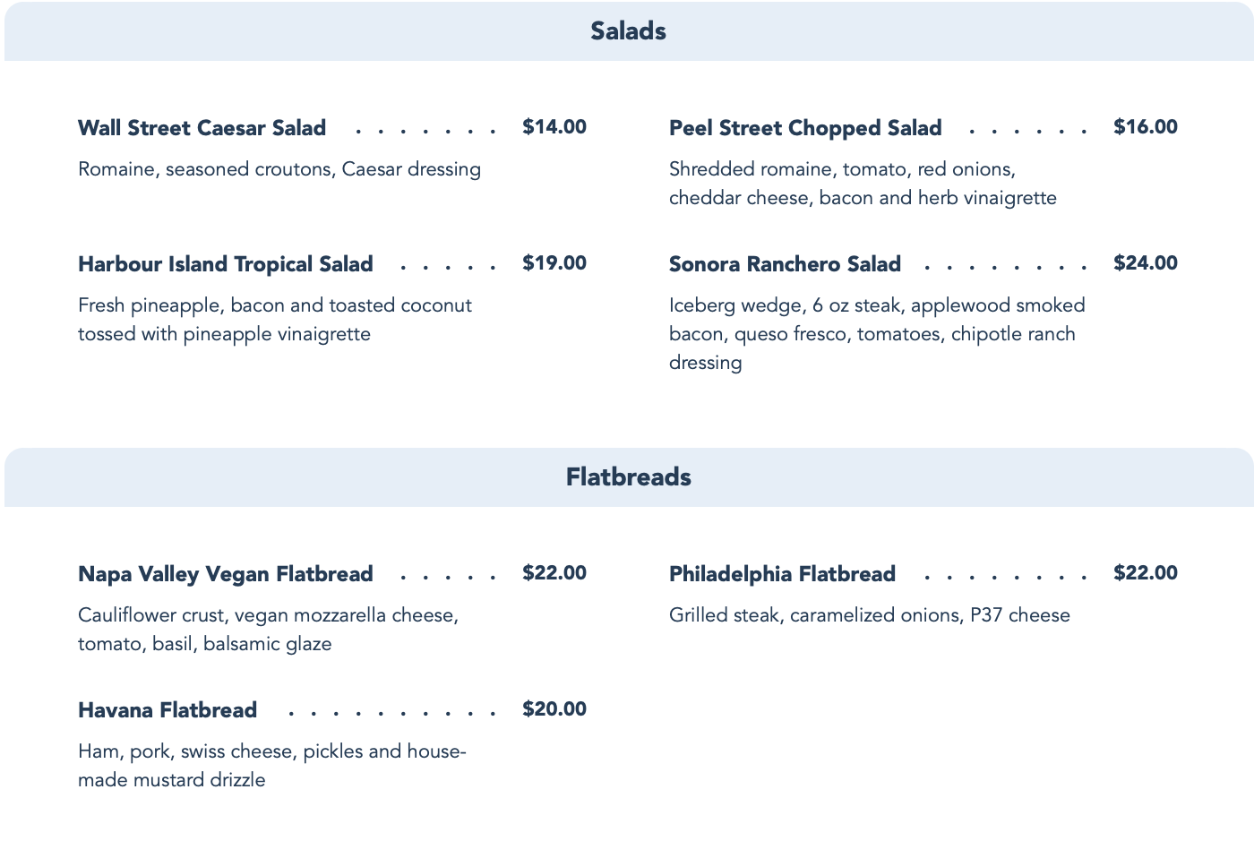Click the Flatbreads section header

[x=628, y=476]
